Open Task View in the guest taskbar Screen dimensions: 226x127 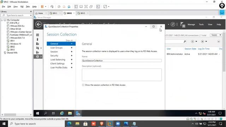[53, 113]
